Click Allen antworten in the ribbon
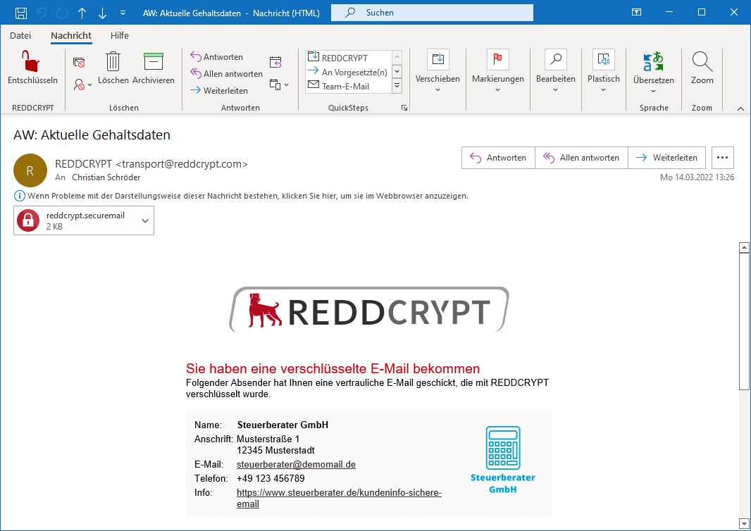 pos(227,74)
